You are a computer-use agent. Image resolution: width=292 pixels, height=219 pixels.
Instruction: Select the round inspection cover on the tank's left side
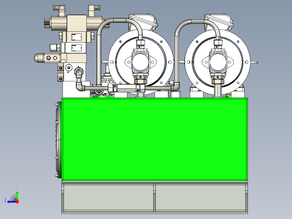(x=59, y=140)
